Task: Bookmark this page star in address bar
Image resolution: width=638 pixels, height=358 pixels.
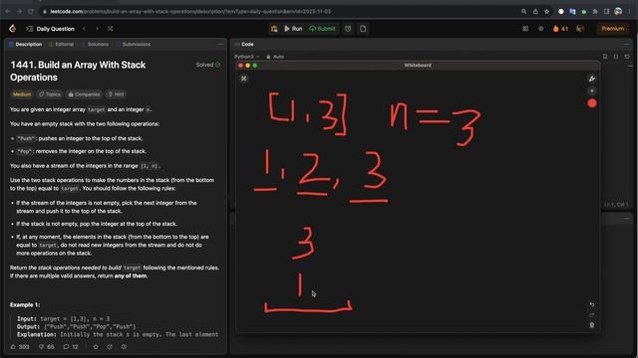Action: pos(547,11)
